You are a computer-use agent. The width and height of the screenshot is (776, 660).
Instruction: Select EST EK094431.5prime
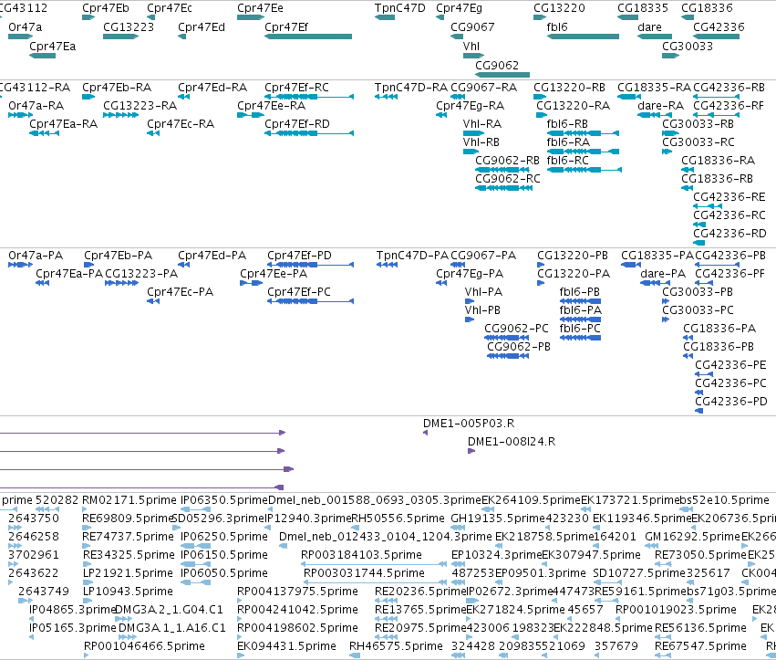coord(241,655)
